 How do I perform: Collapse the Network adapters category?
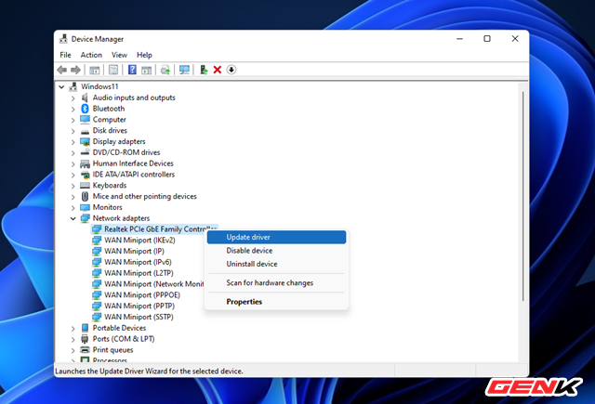(x=73, y=218)
